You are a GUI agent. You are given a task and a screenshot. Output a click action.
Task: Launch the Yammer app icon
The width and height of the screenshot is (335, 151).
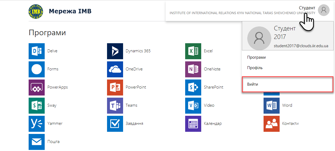click(x=37, y=124)
